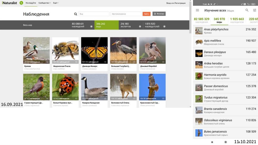Screen dimensions: 258x145
Task: Tap the Android home circle button
Action: click(x=225, y=142)
